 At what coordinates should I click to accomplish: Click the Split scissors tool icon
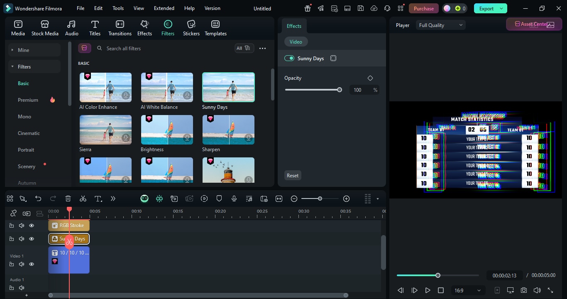83,199
